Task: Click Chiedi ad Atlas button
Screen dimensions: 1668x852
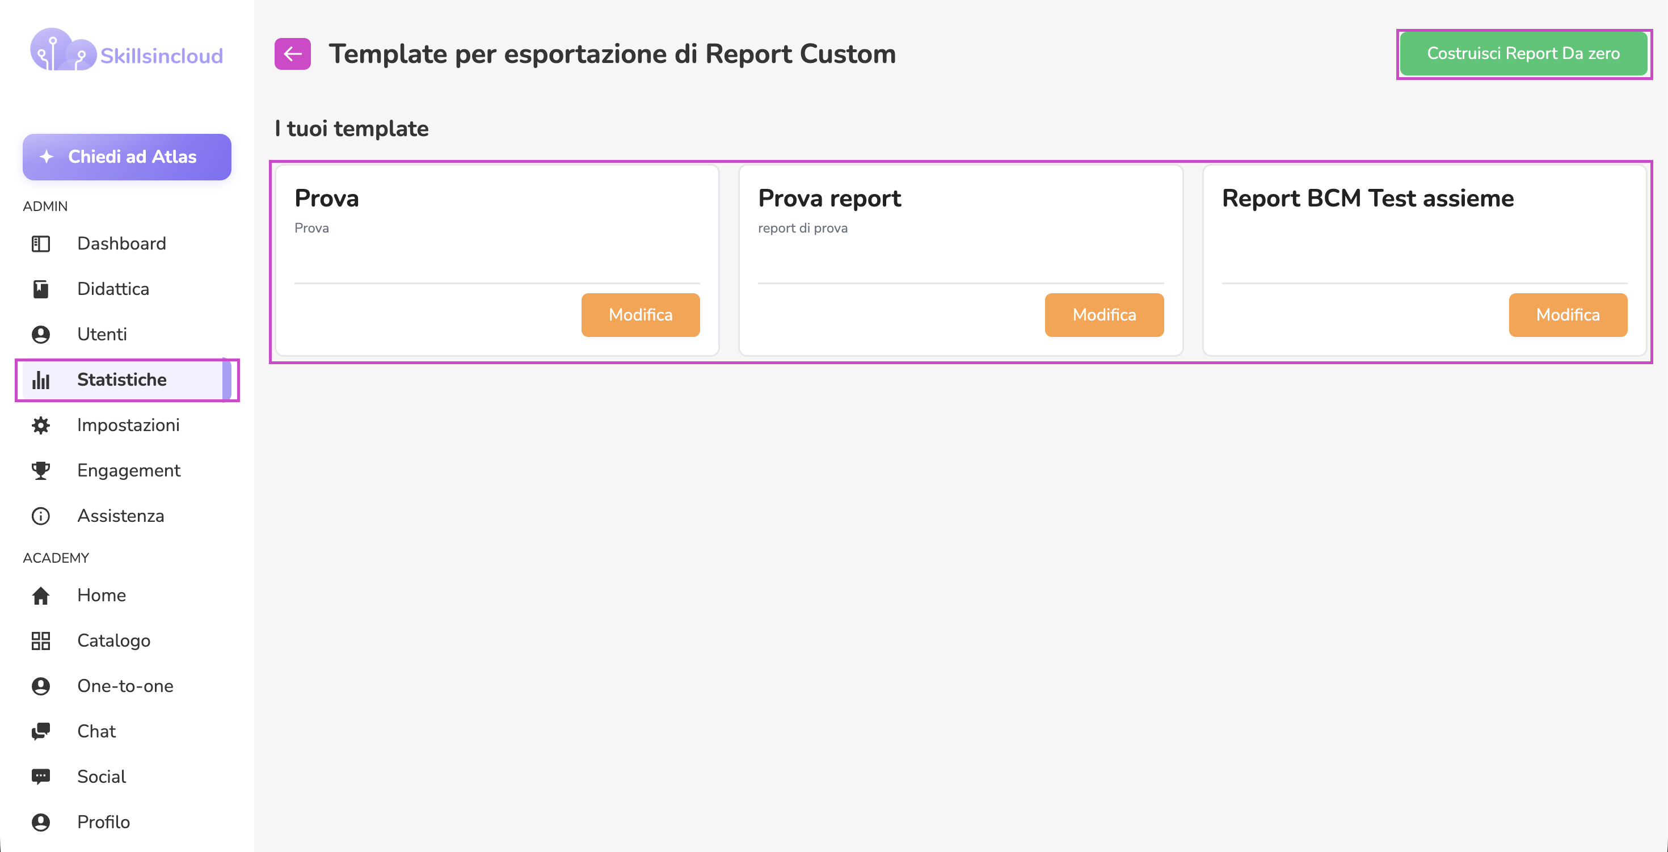Action: (127, 157)
